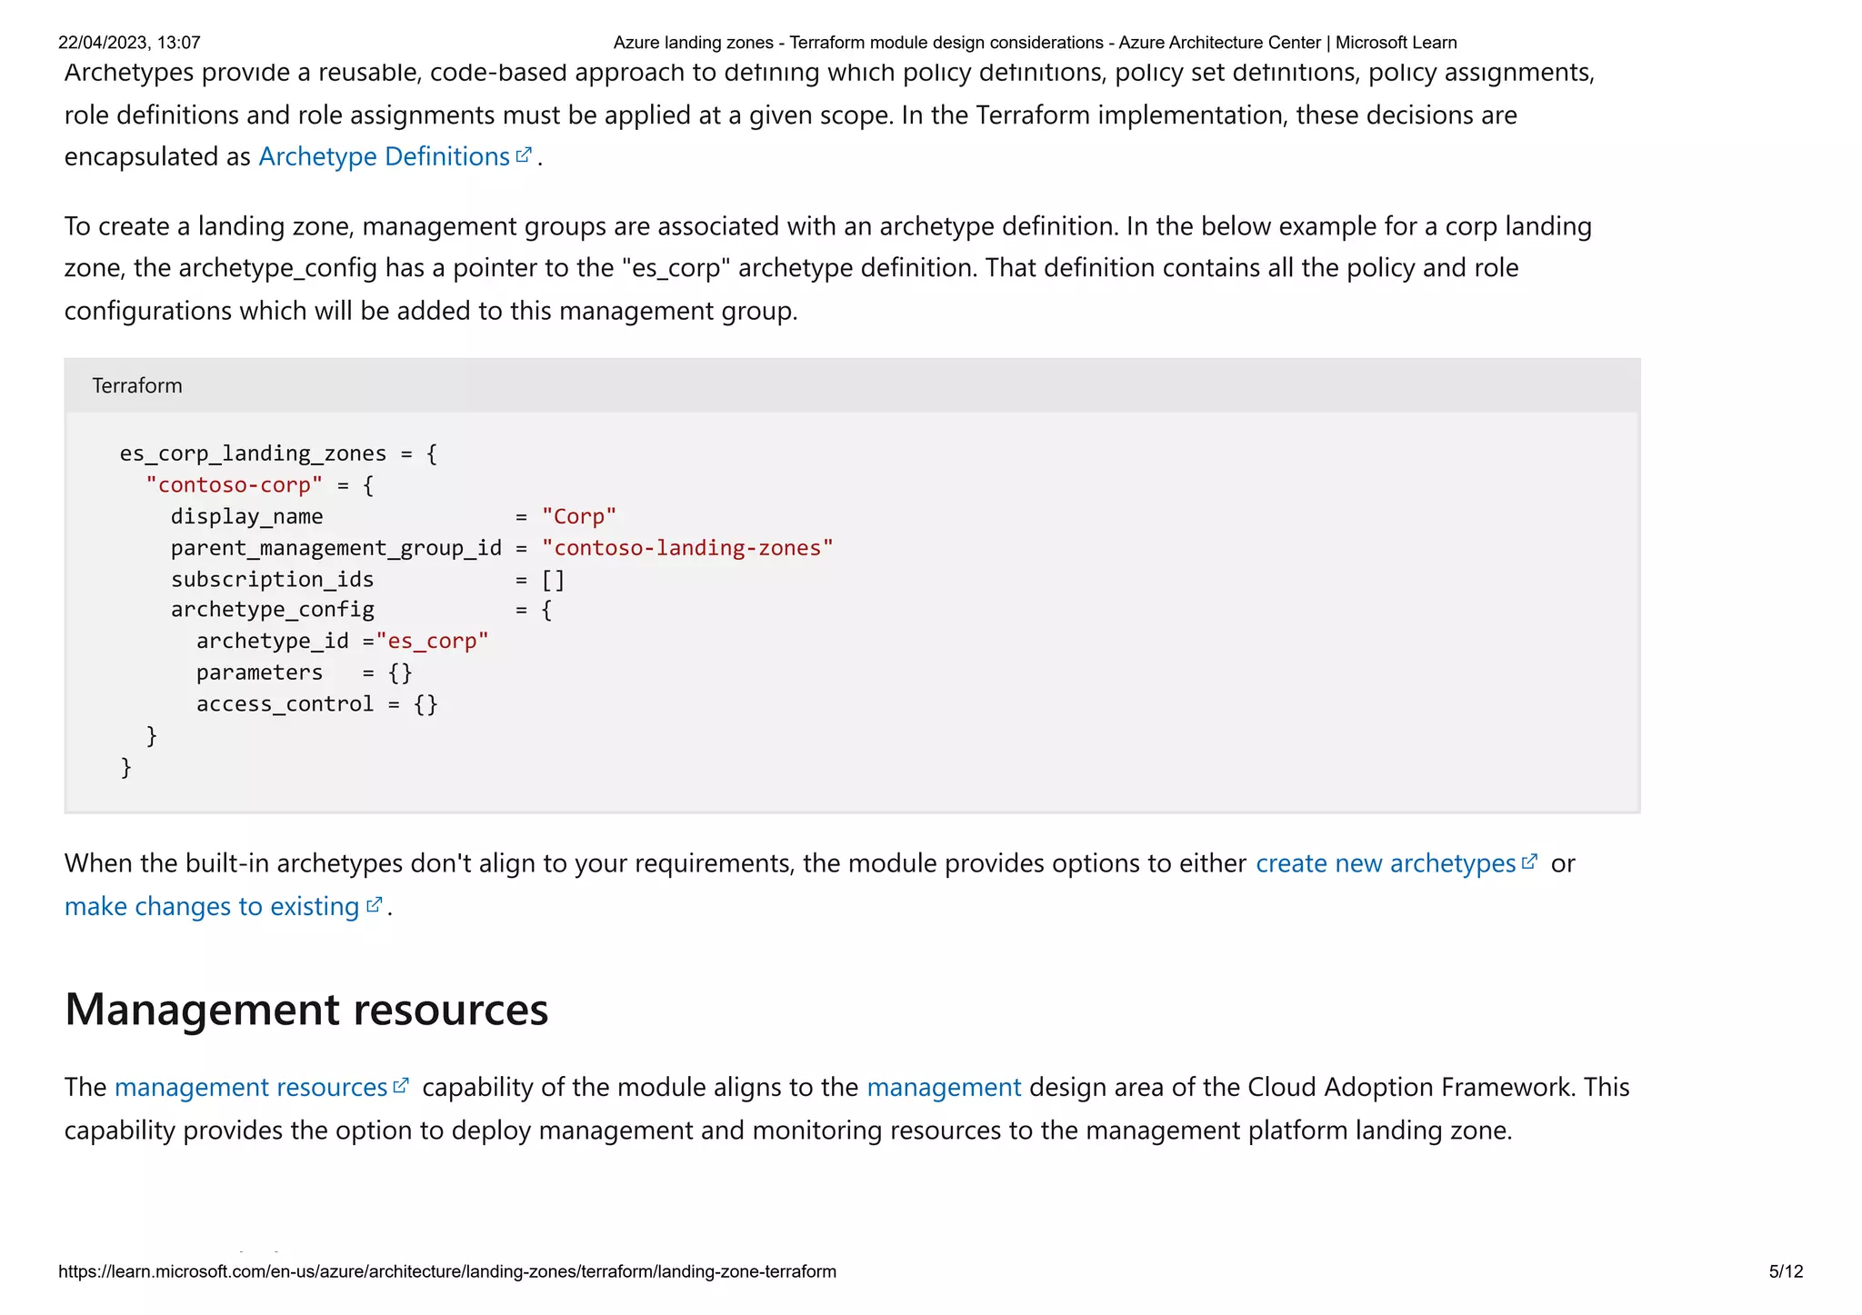Click external-link icon beside Archetype Definitions
The image size is (1862, 1315).
524,155
